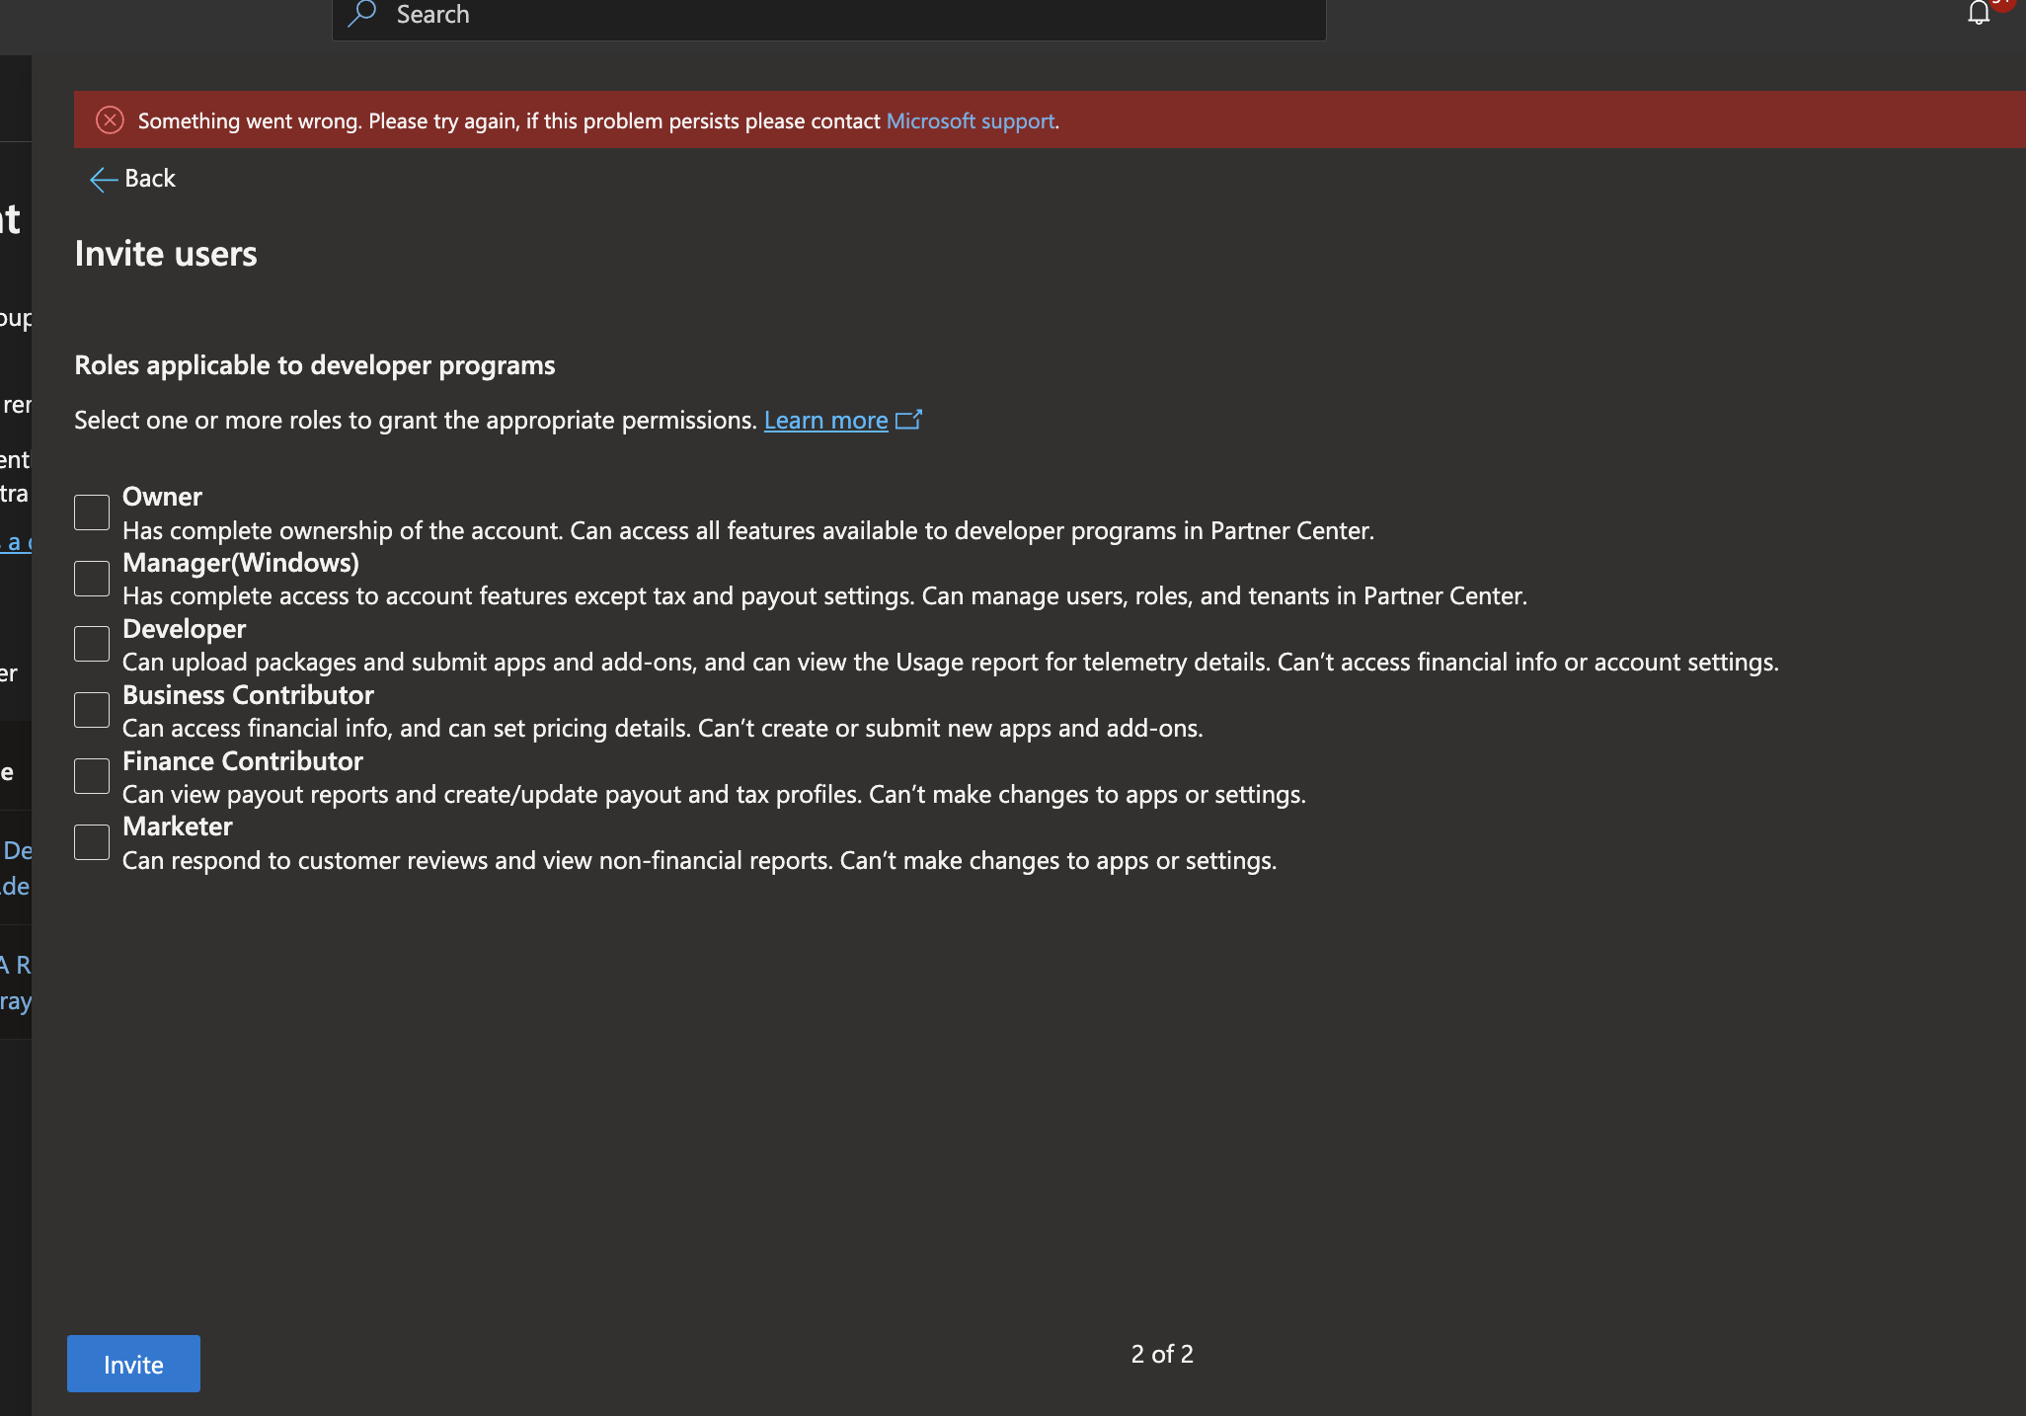
Task: Check the Owner role checkbox
Action: [92, 512]
